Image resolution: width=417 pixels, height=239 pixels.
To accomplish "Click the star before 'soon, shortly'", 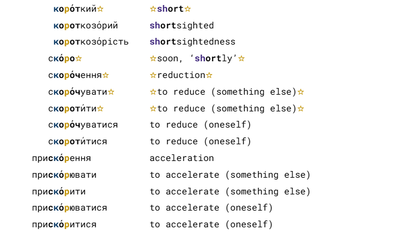I will click(153, 58).
